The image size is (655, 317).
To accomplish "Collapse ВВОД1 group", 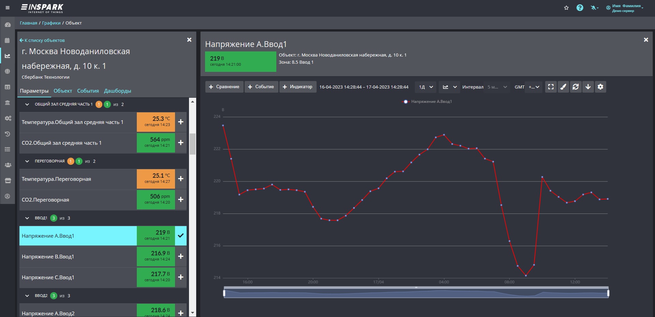I will (x=27, y=218).
